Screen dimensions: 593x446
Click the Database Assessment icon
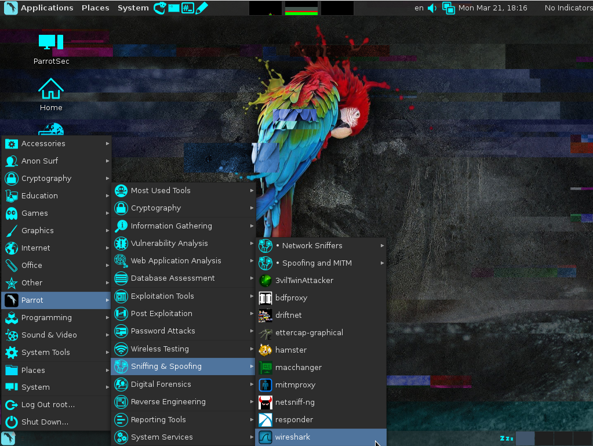(x=121, y=278)
